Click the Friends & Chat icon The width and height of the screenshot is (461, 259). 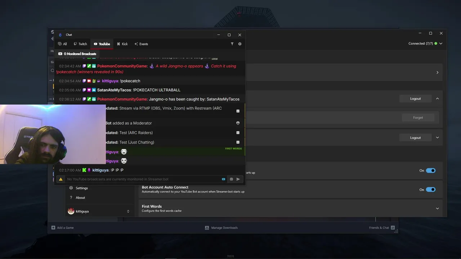pos(393,228)
